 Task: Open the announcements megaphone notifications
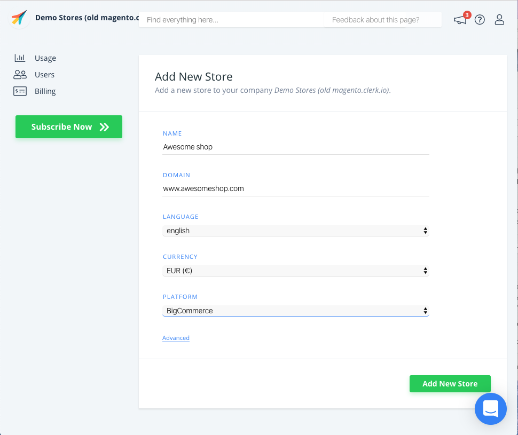[460, 20]
